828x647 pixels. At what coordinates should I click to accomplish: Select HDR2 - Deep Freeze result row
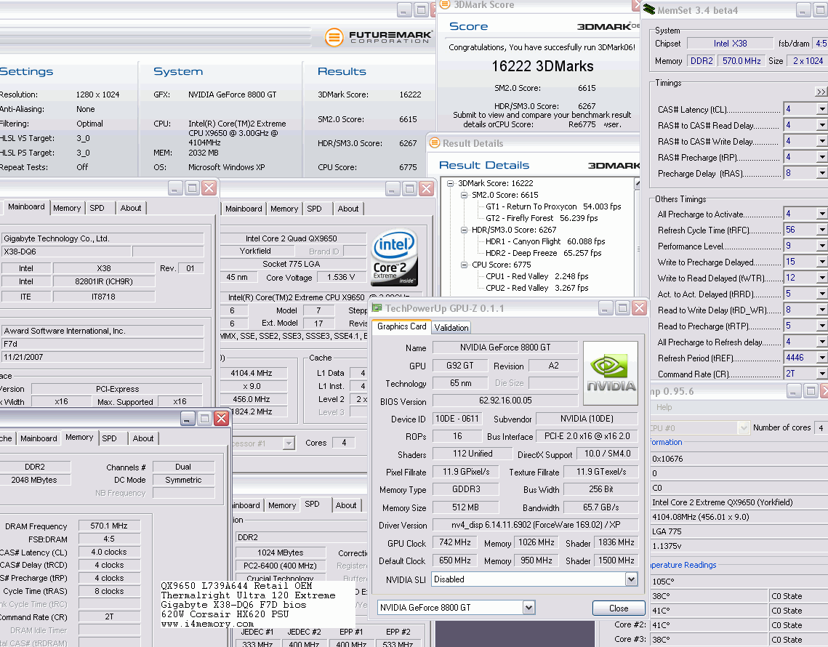coord(543,253)
